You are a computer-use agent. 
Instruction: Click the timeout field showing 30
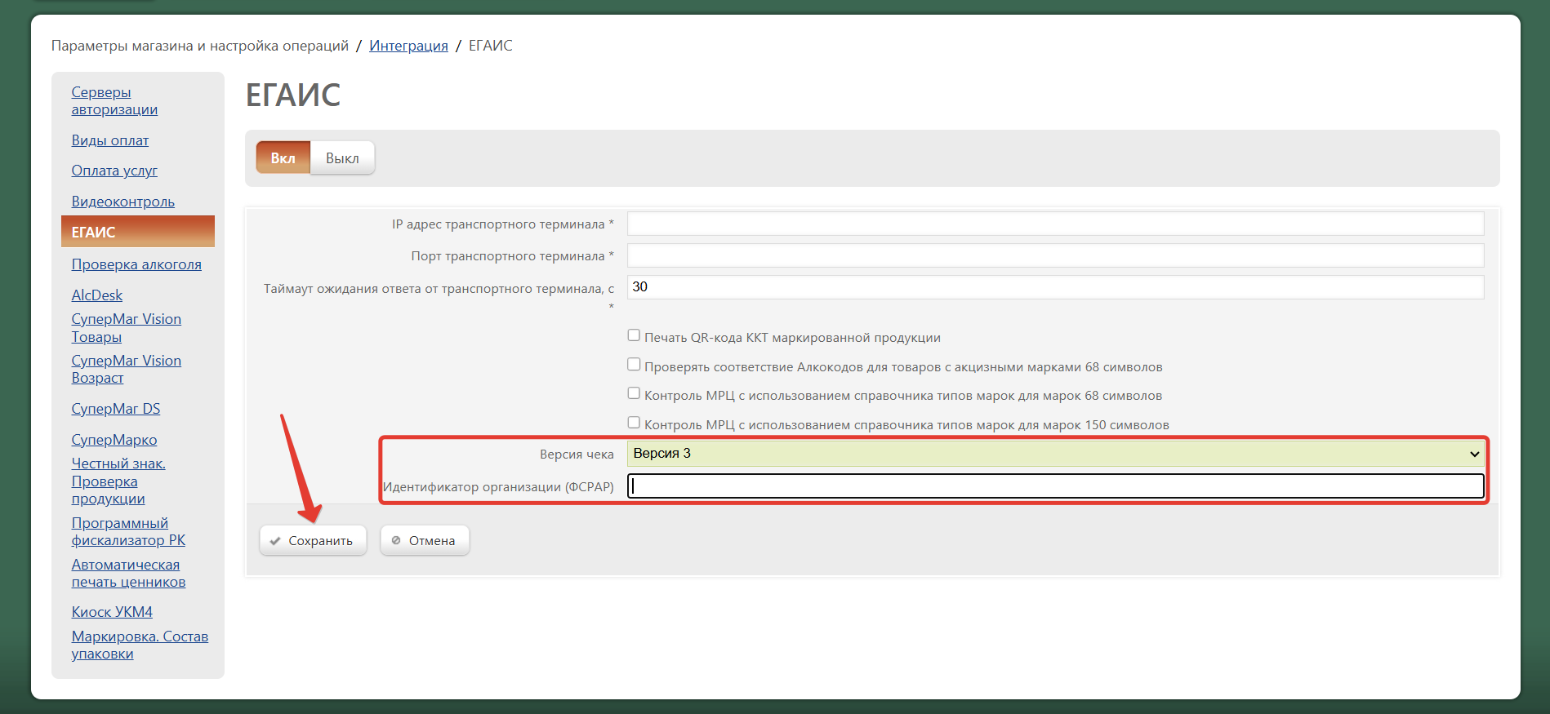1055,287
